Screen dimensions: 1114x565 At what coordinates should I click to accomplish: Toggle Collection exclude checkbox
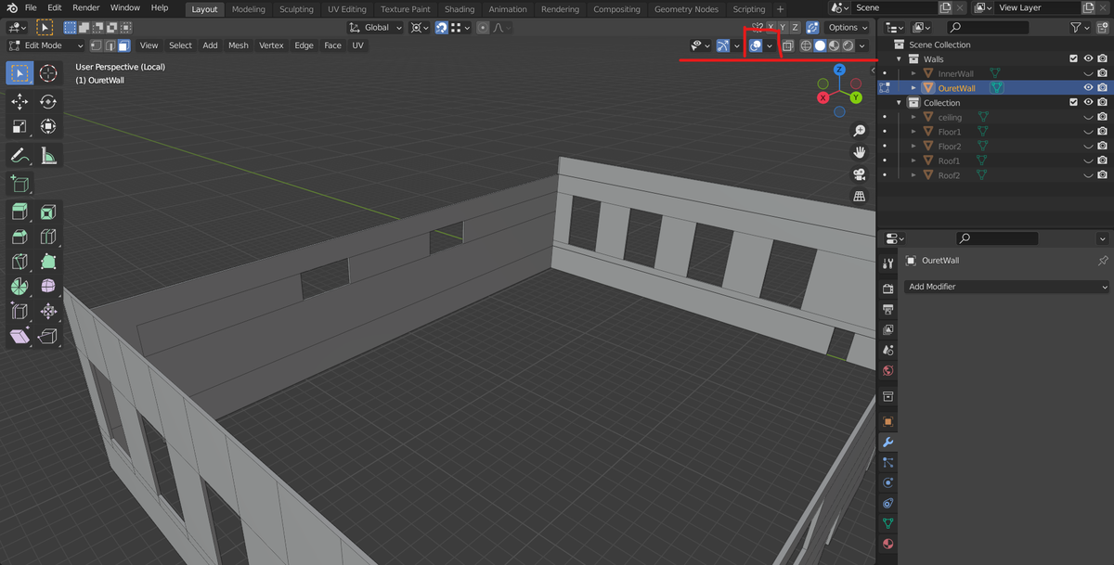pos(1074,102)
